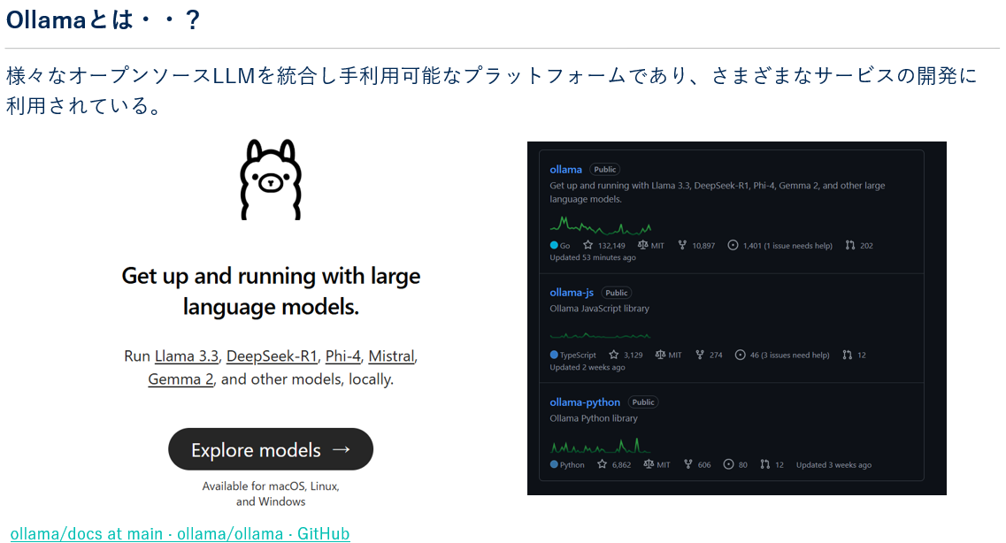Open the Explore models button
The width and height of the screenshot is (1006, 543).
coord(271,449)
